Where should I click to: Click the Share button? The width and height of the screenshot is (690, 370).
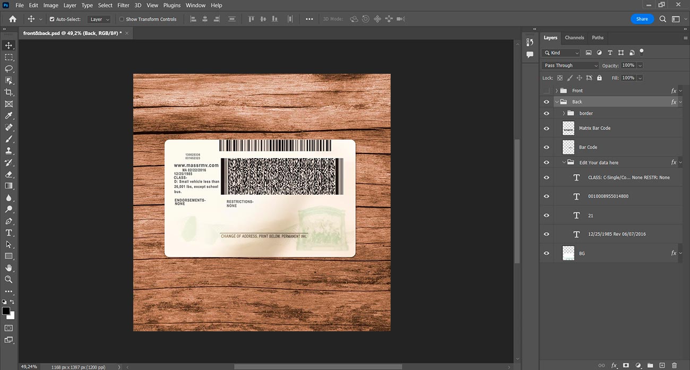click(x=642, y=19)
